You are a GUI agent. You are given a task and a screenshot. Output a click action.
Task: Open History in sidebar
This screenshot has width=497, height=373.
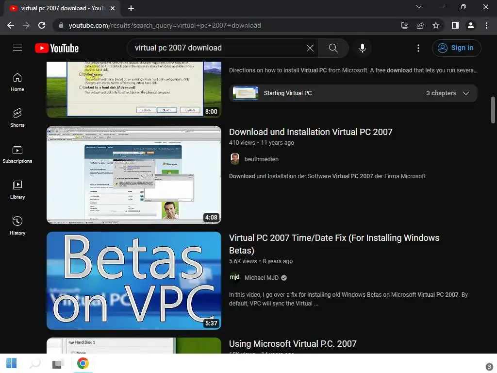coord(17,225)
